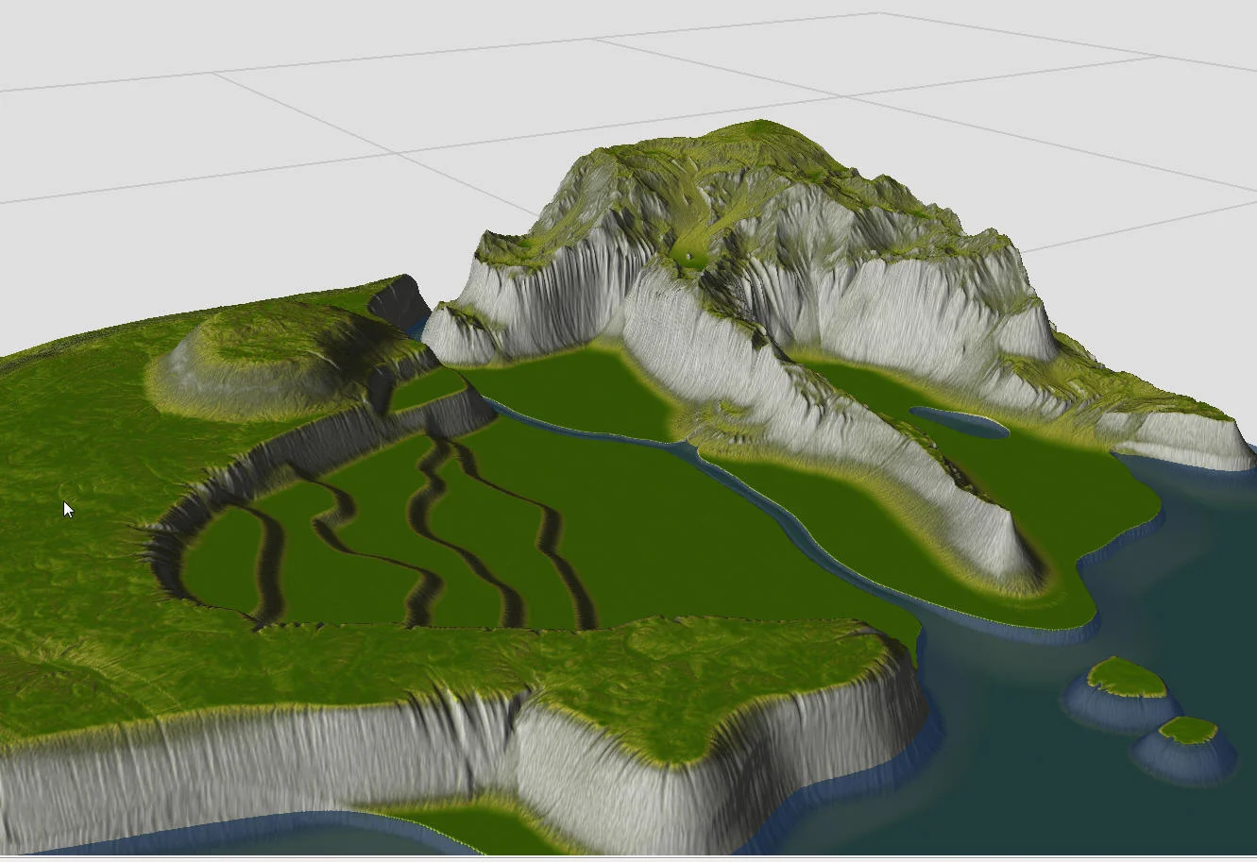Click the small lake on the right plateau
The width and height of the screenshot is (1257, 862).
pos(960,422)
